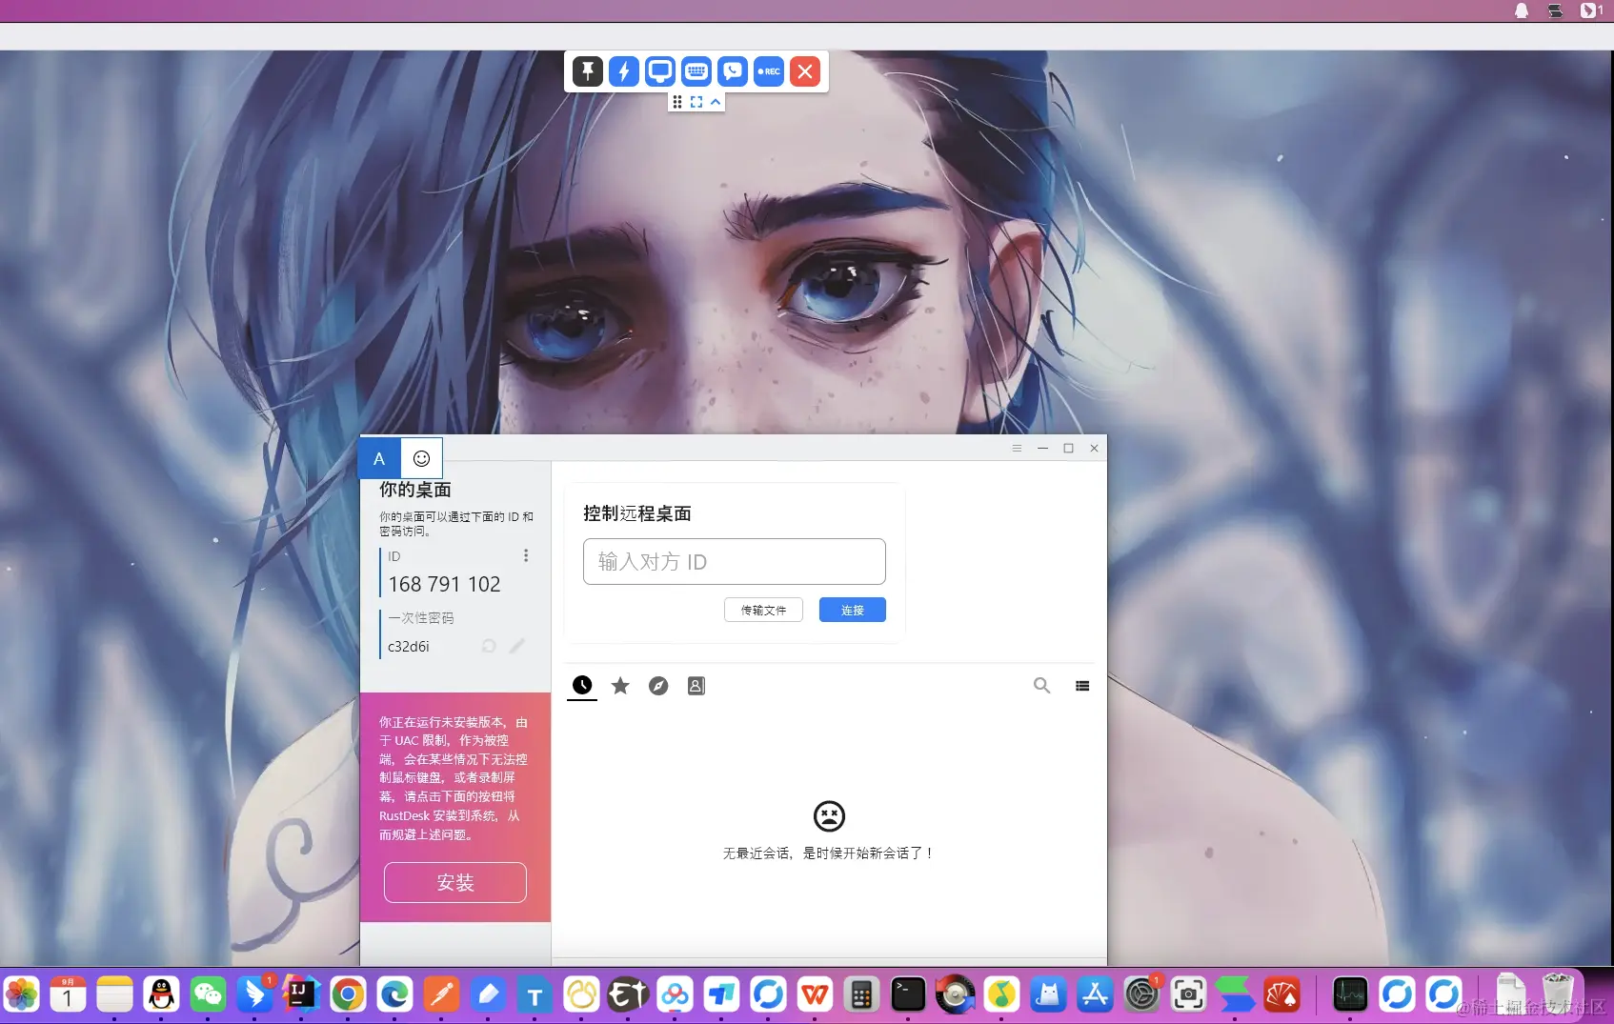Show favorites star tab

pyautogui.click(x=620, y=686)
